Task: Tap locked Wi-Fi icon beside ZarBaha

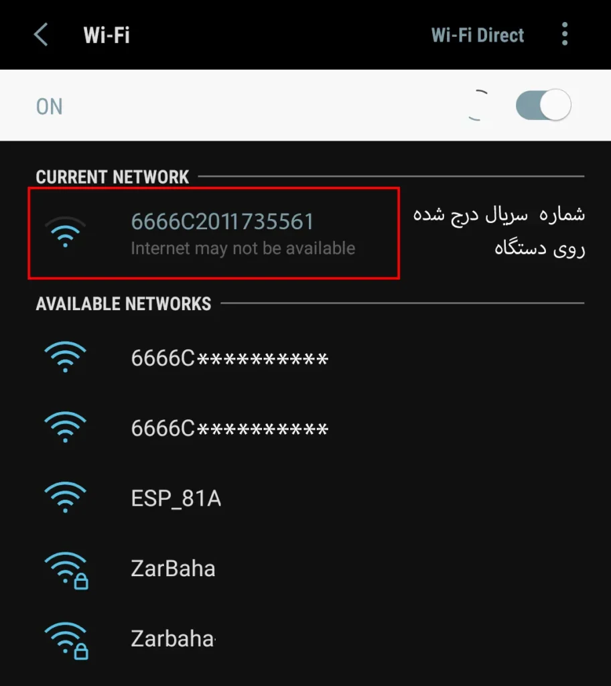Action: (x=66, y=571)
